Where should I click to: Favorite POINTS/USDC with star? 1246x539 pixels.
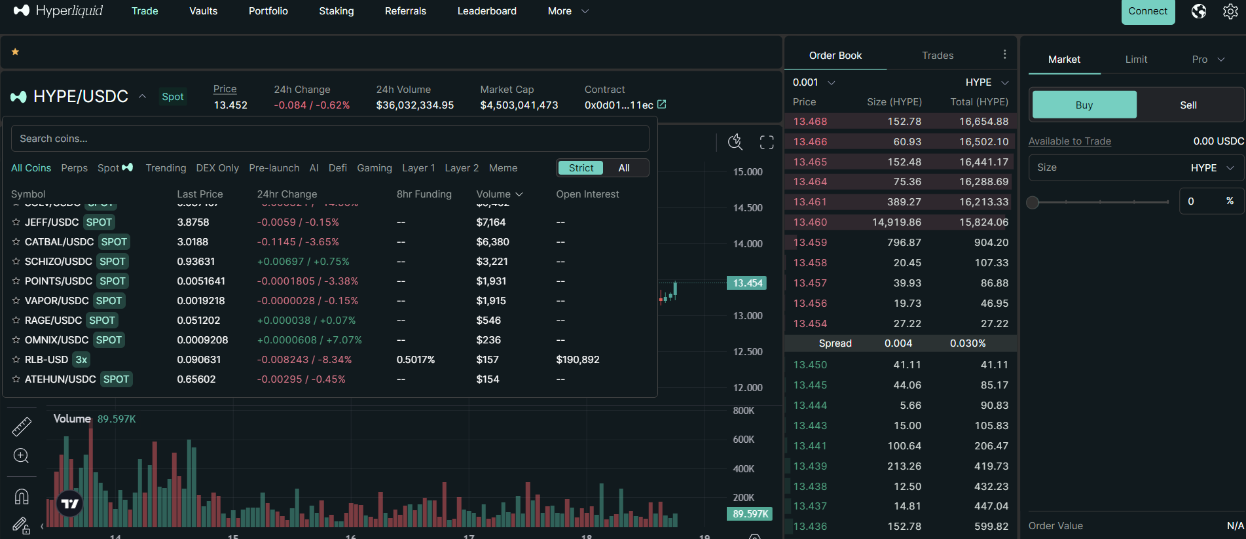16,281
